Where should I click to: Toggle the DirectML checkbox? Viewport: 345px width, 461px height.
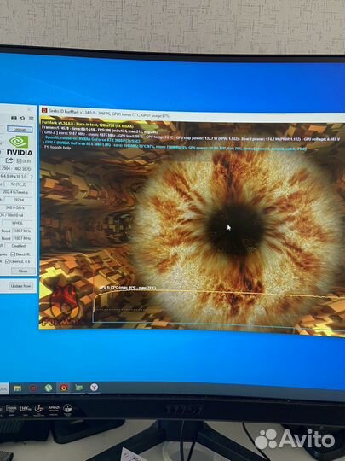[13, 254]
